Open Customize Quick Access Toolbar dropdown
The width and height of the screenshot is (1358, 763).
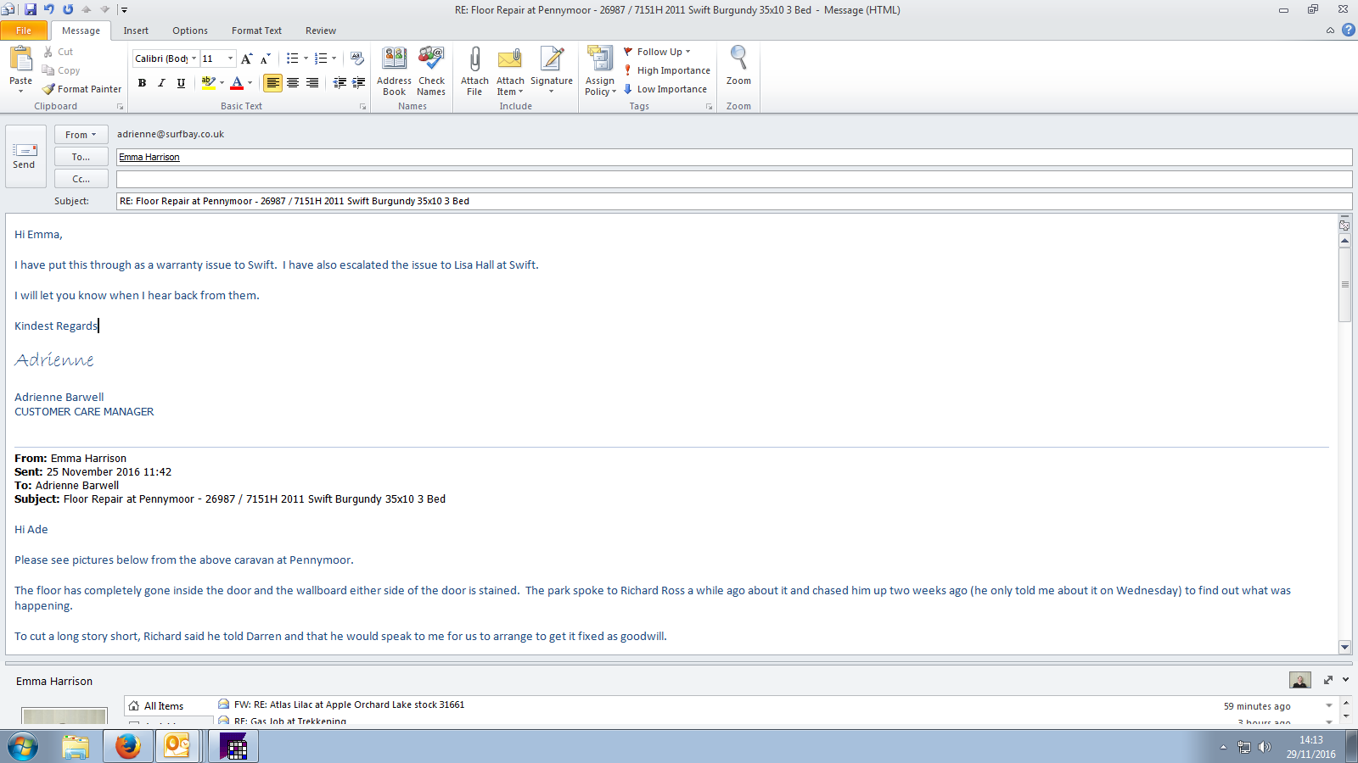click(124, 10)
